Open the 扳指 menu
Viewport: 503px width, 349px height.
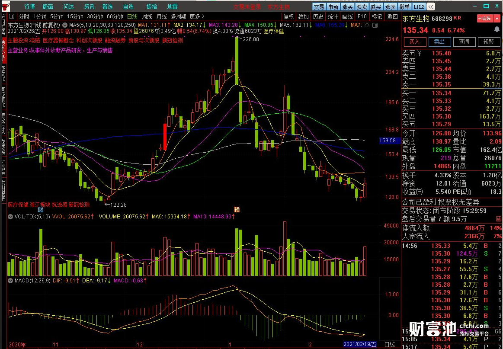click(x=152, y=6)
